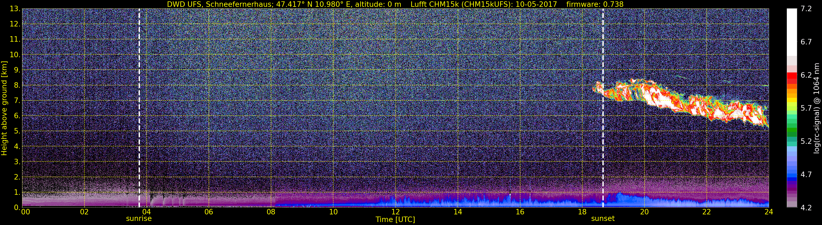
Task: Click the 'sunrise' label under the time axis
Action: [x=139, y=219]
